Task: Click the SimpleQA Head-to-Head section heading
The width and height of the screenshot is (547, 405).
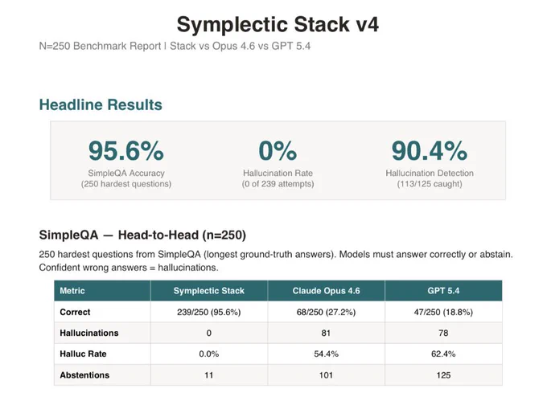Action: point(142,235)
